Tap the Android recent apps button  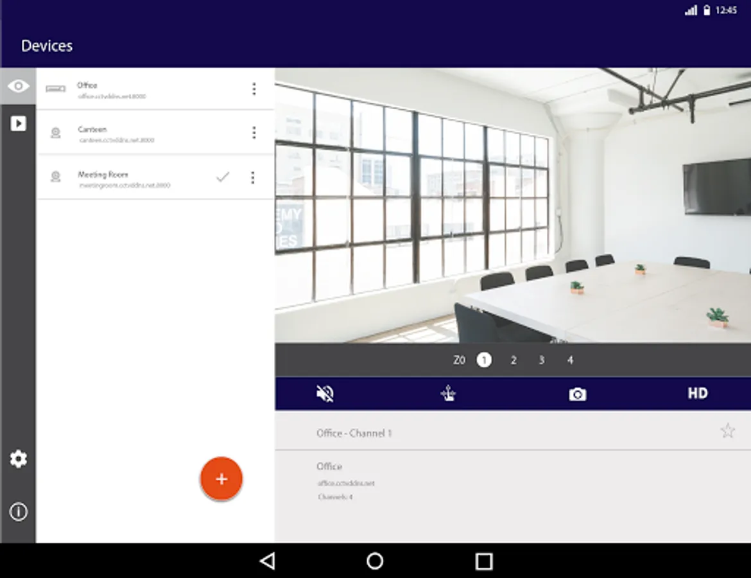484,561
